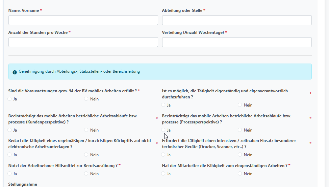Choose Nein for Prozessperspektive question
329x187 pixels.
pos(240,130)
